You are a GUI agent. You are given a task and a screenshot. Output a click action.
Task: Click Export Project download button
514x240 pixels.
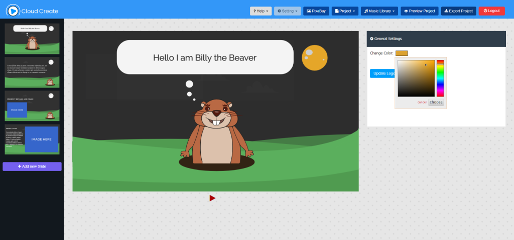(458, 11)
